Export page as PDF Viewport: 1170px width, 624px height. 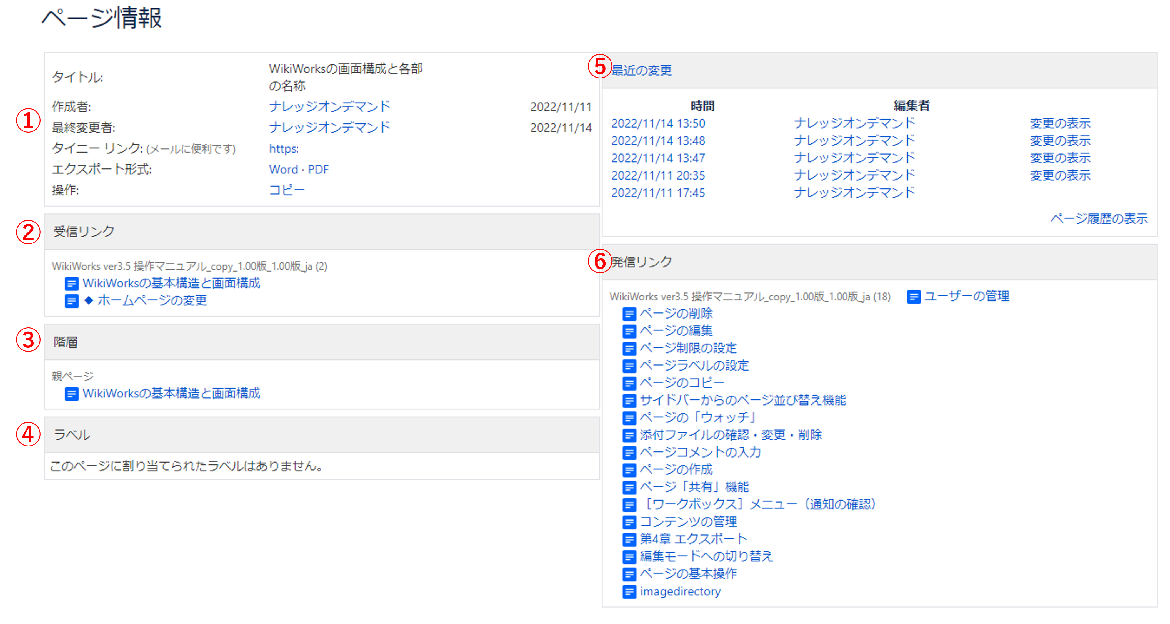[x=318, y=170]
